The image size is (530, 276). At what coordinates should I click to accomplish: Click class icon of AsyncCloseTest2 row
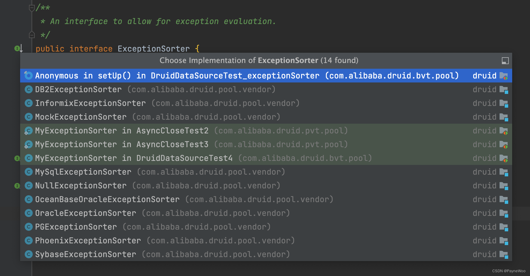click(28, 131)
